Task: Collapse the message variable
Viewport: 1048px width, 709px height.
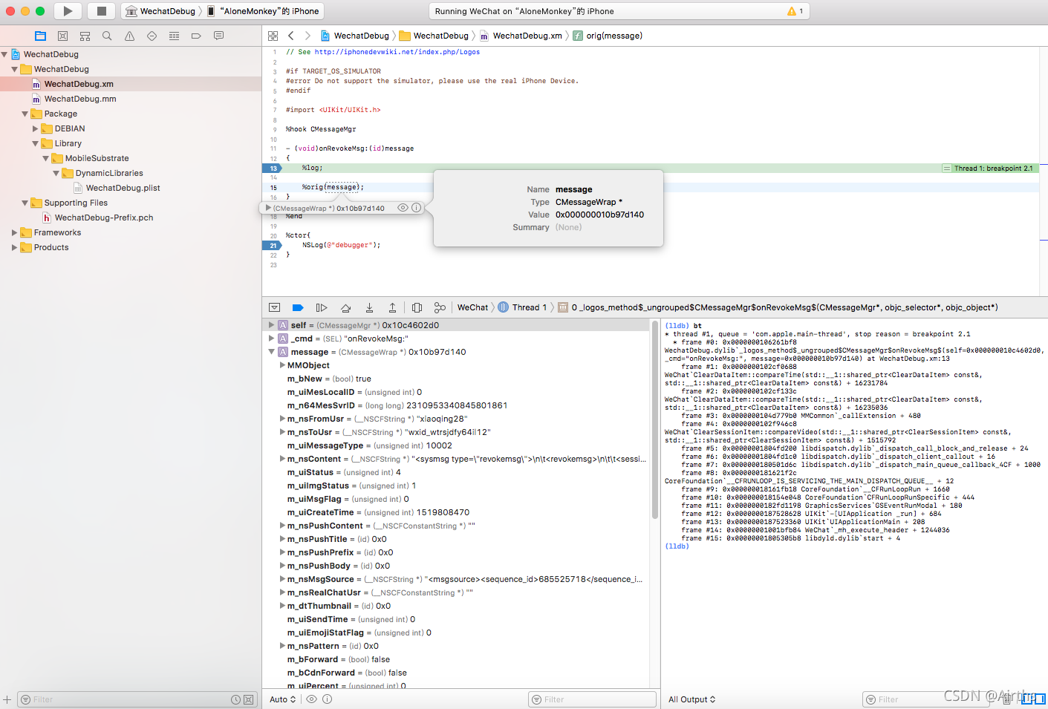Action: pyautogui.click(x=271, y=352)
